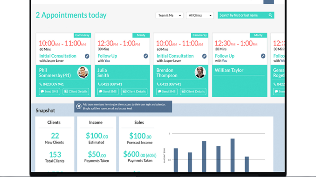The height and width of the screenshot is (177, 316).
Task: Send SMS to Julia Smith
Action: click(x=108, y=92)
